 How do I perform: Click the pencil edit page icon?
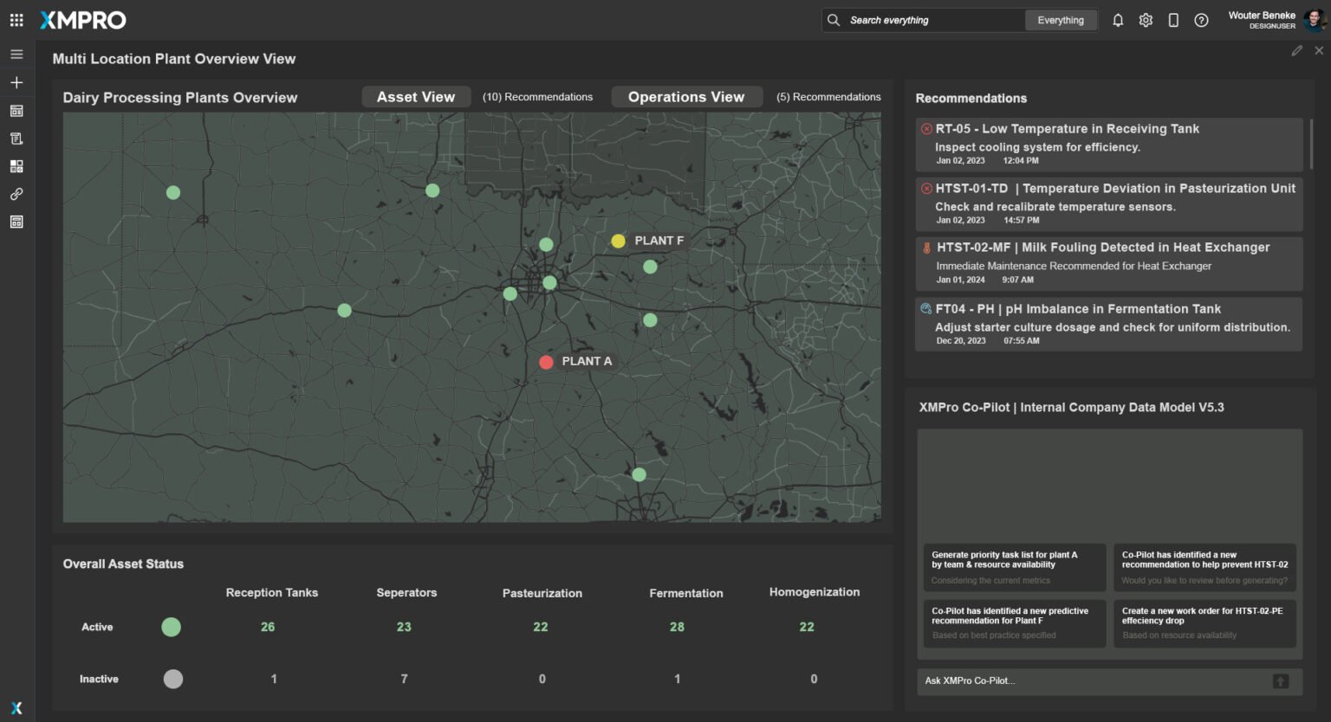[1296, 51]
